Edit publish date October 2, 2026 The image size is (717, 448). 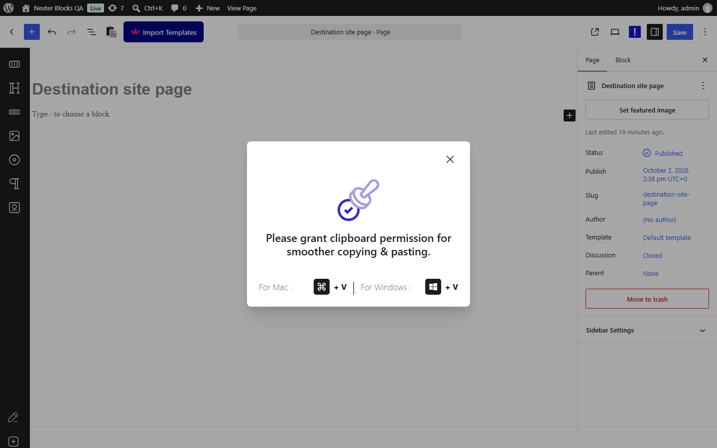pos(666,175)
